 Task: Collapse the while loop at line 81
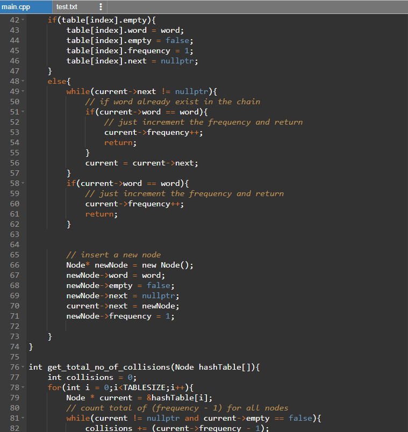point(23,418)
